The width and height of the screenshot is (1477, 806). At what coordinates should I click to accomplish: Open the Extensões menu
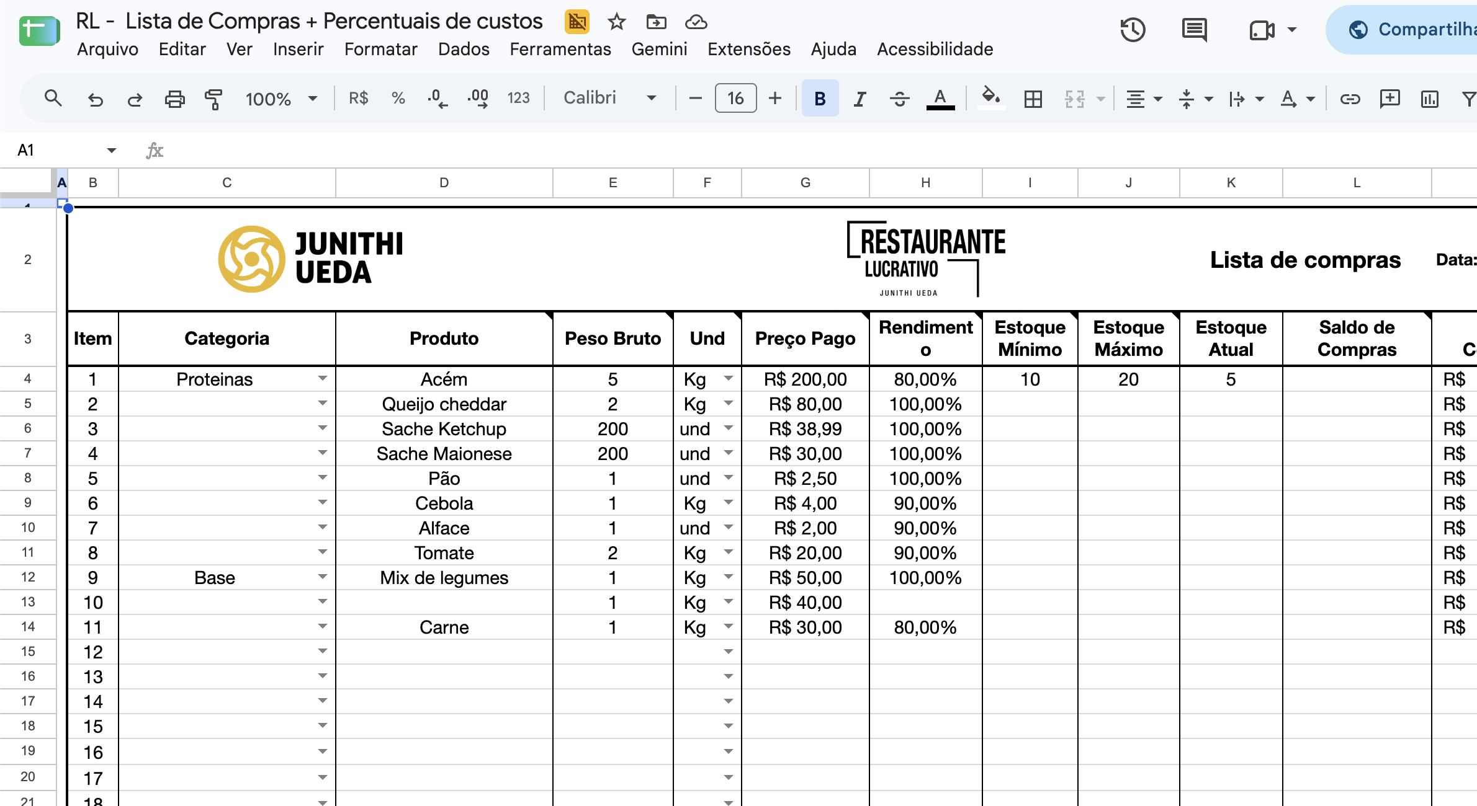pyautogui.click(x=749, y=49)
